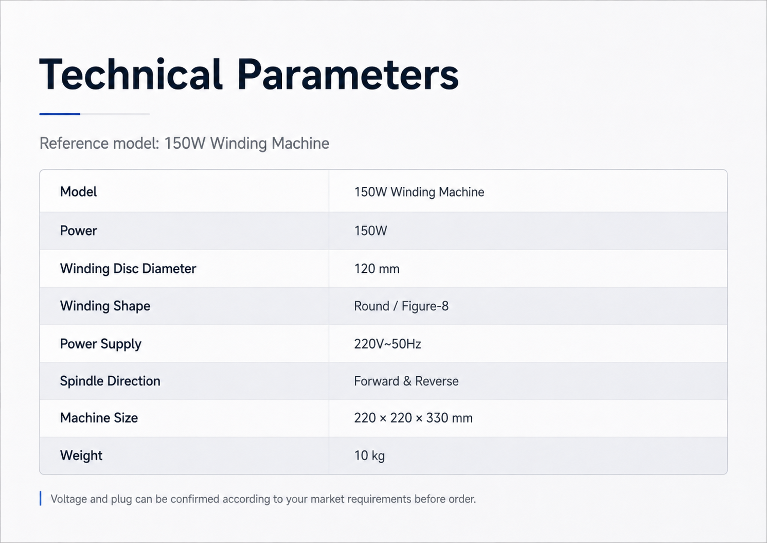The height and width of the screenshot is (543, 767).
Task: Select the 150W Winding Machine table value
Action: tap(419, 192)
